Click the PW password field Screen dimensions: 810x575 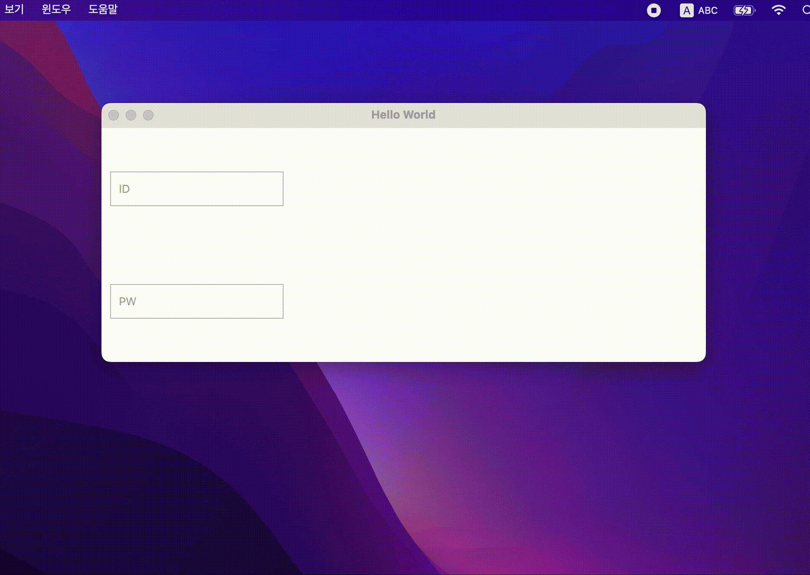point(196,301)
